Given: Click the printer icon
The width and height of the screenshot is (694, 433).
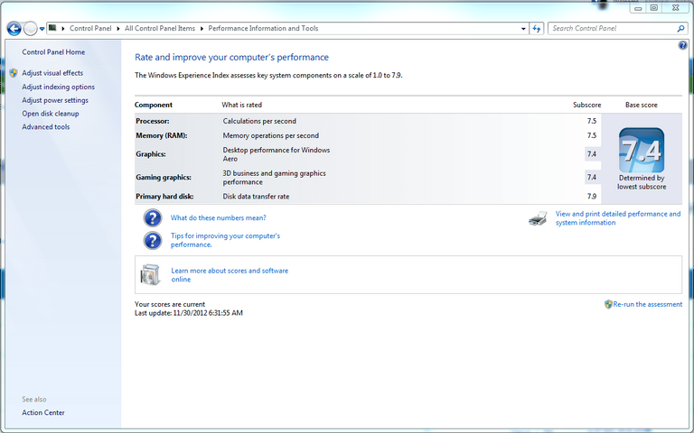Looking at the screenshot, I should click(x=539, y=218).
